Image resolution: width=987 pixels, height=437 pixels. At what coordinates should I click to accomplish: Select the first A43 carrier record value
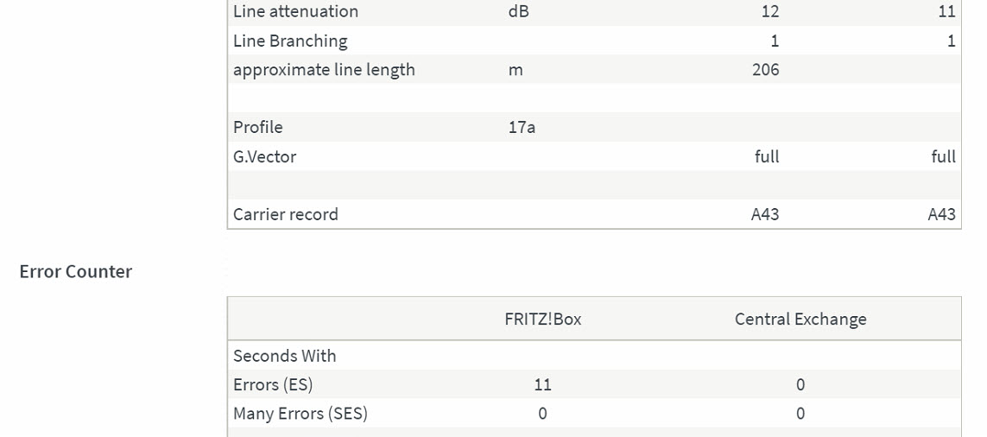click(765, 214)
